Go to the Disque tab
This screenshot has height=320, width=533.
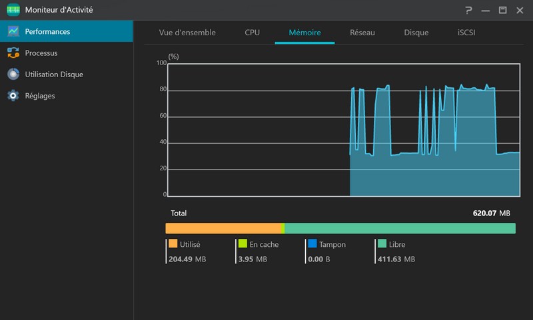click(x=416, y=33)
